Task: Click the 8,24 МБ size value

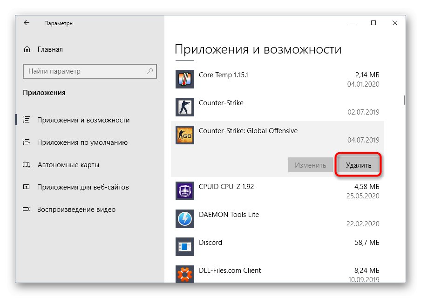Action: click(367, 271)
